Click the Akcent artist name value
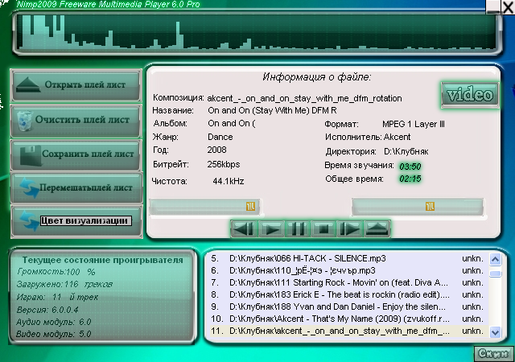The height and width of the screenshot is (362, 515). click(x=397, y=137)
